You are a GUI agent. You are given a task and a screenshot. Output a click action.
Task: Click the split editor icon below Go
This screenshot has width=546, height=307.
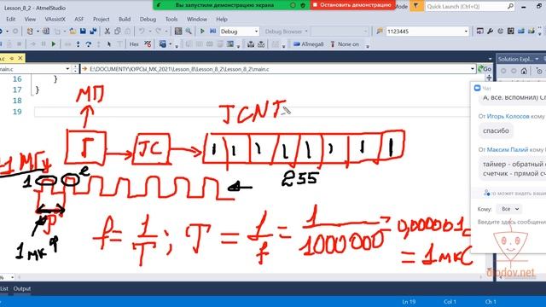pos(489,78)
